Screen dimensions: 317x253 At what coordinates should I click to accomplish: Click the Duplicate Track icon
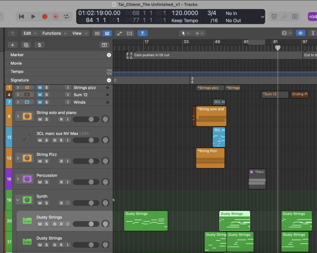(x=26, y=45)
